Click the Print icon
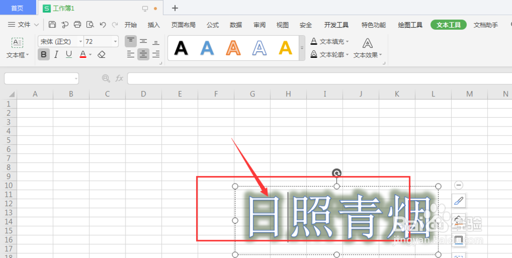Screen dimensions: 512x258 (77, 25)
